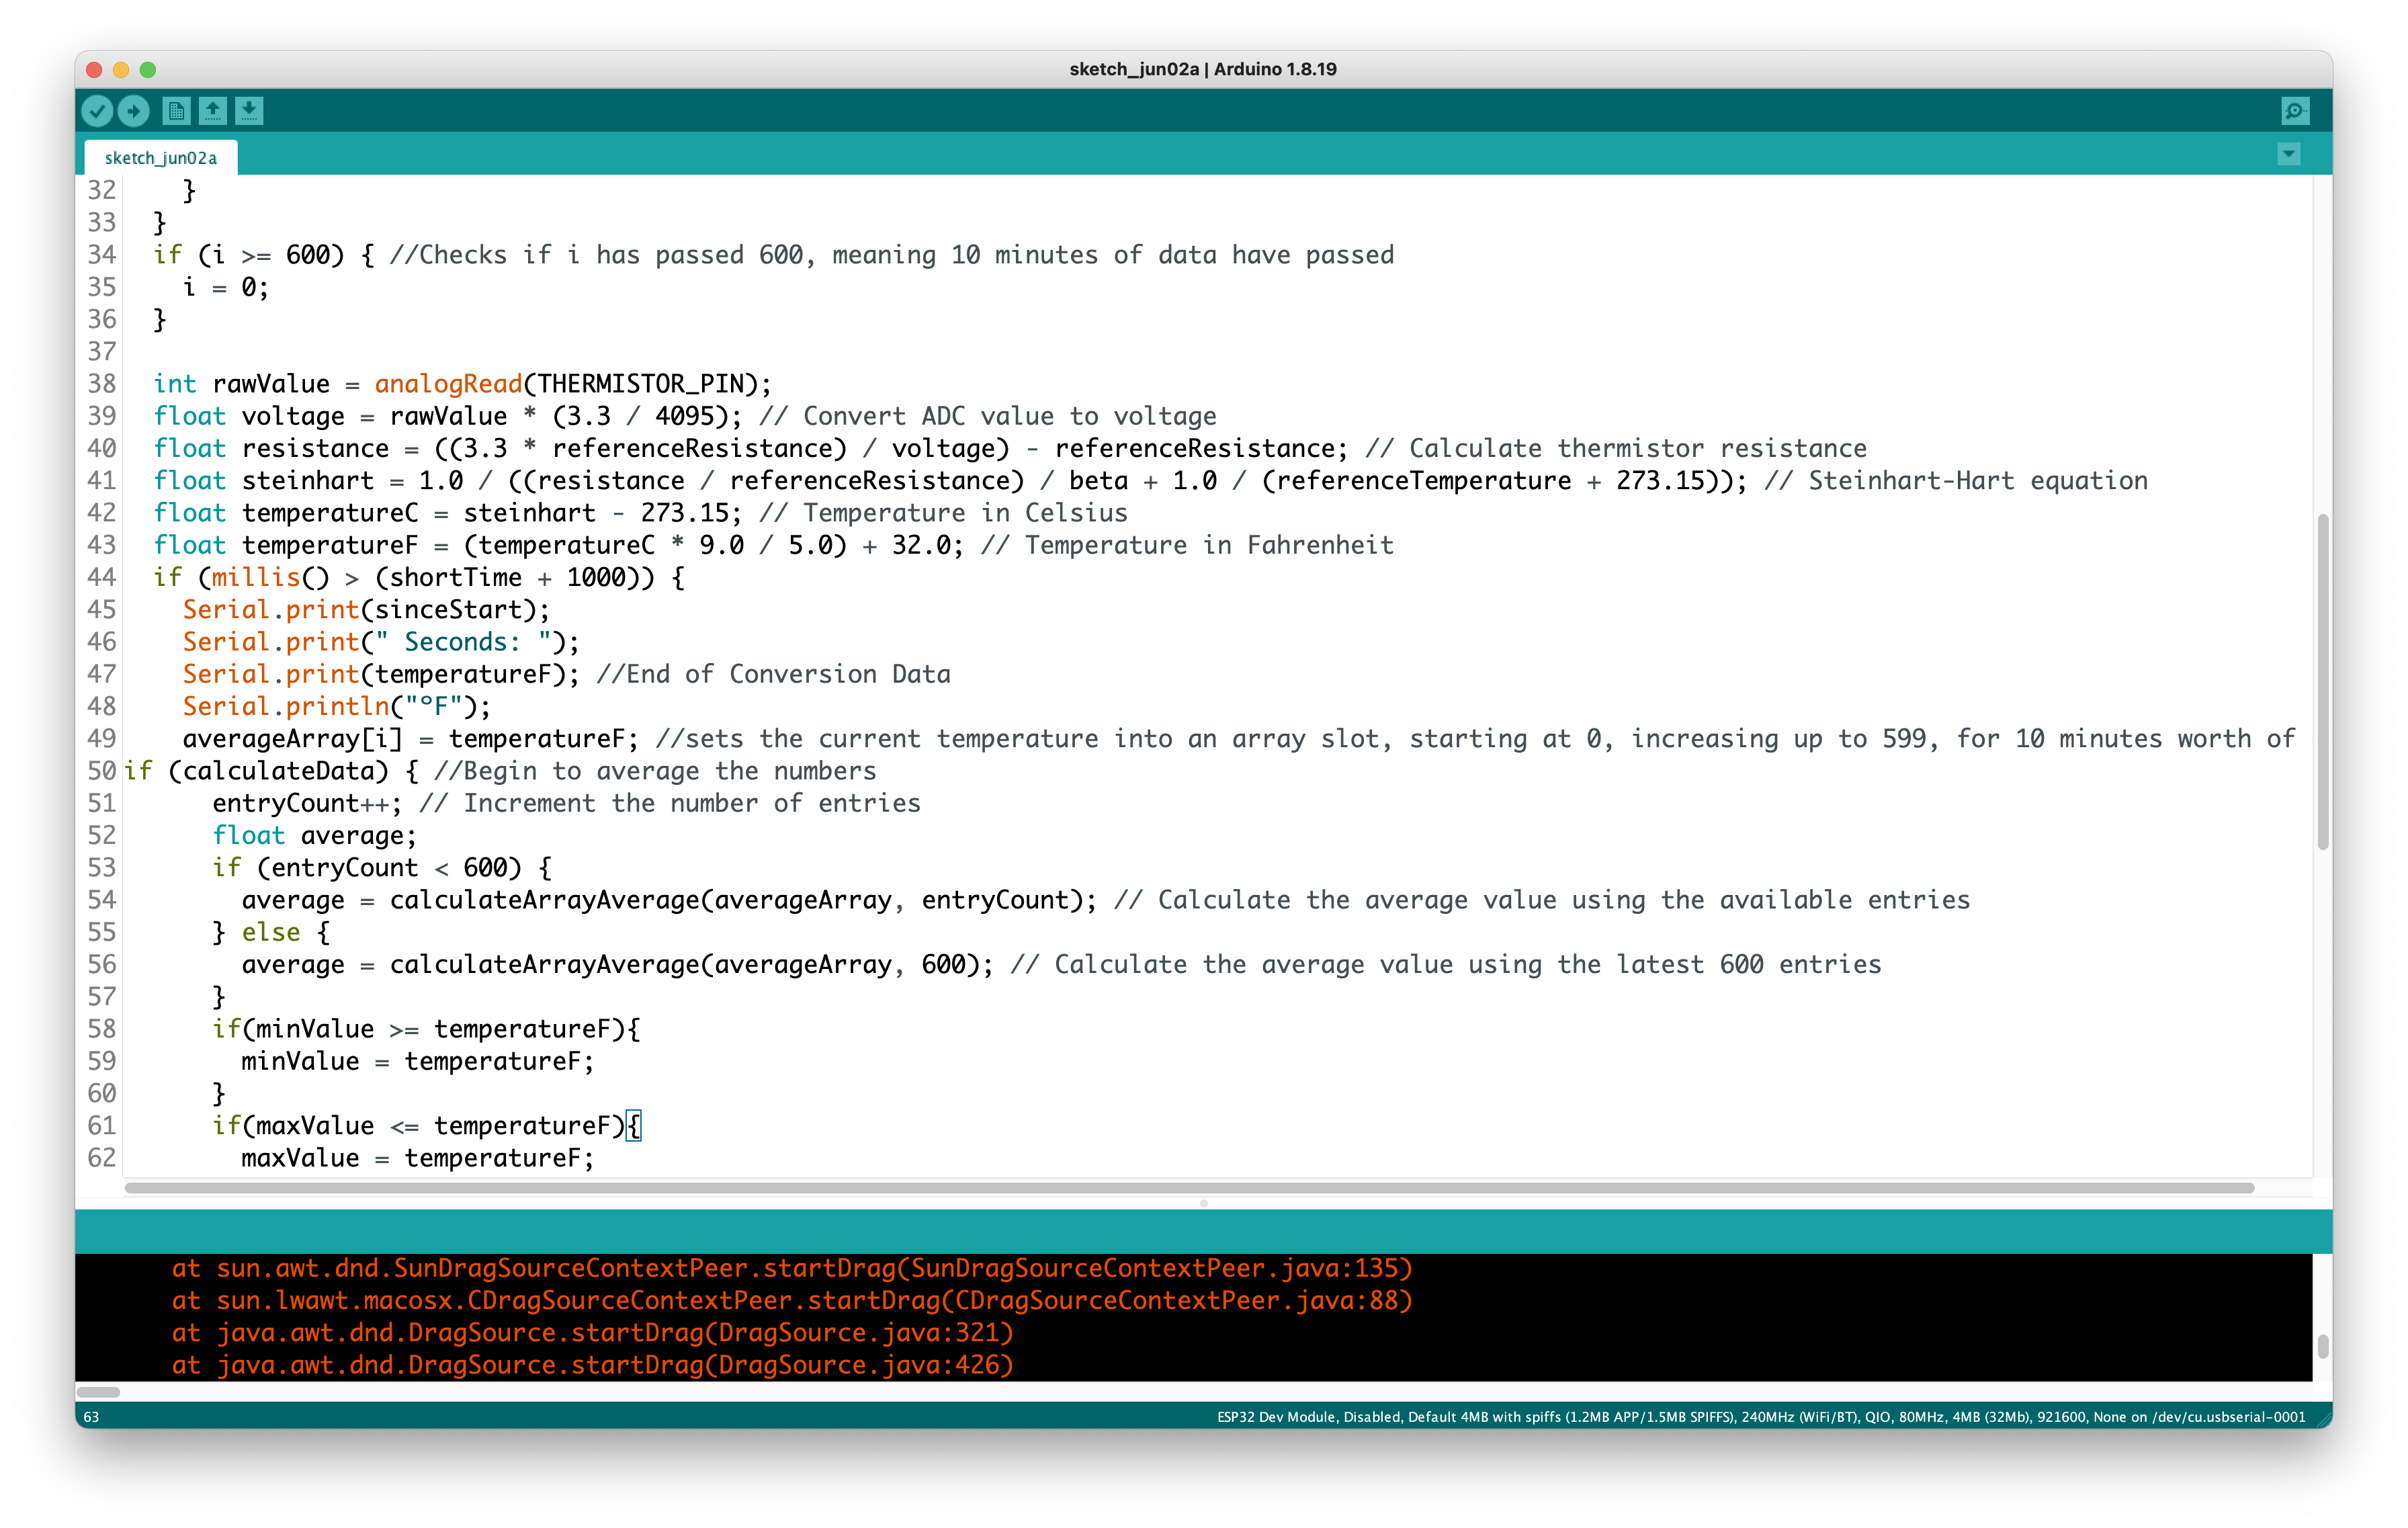Click the console horizontal scrollbar thumb
The width and height of the screenshot is (2408, 1528).
coord(98,1392)
